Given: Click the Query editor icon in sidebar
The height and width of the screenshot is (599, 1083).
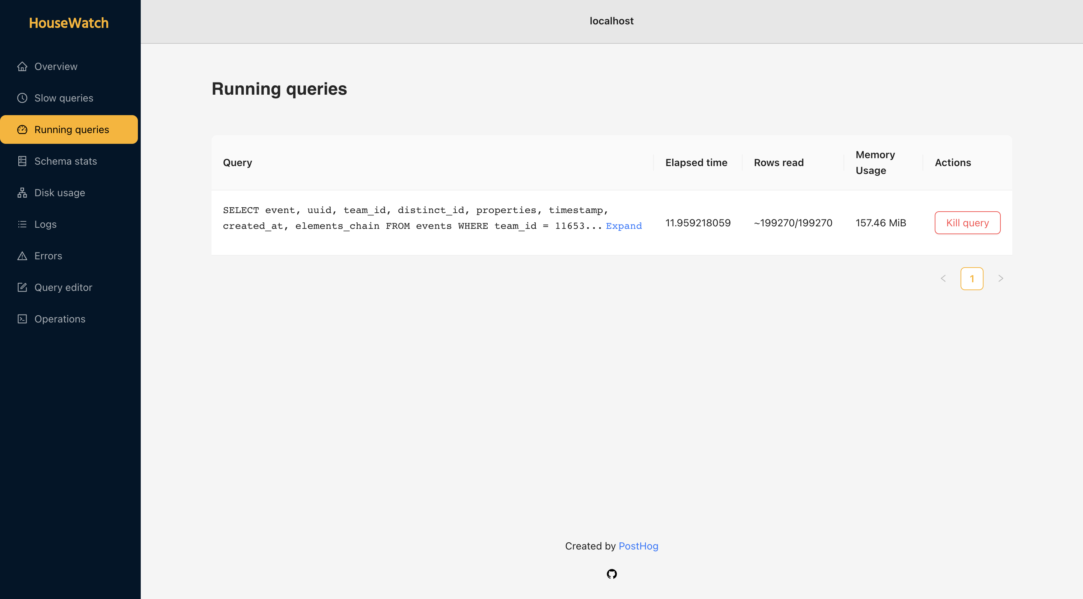Looking at the screenshot, I should (22, 287).
